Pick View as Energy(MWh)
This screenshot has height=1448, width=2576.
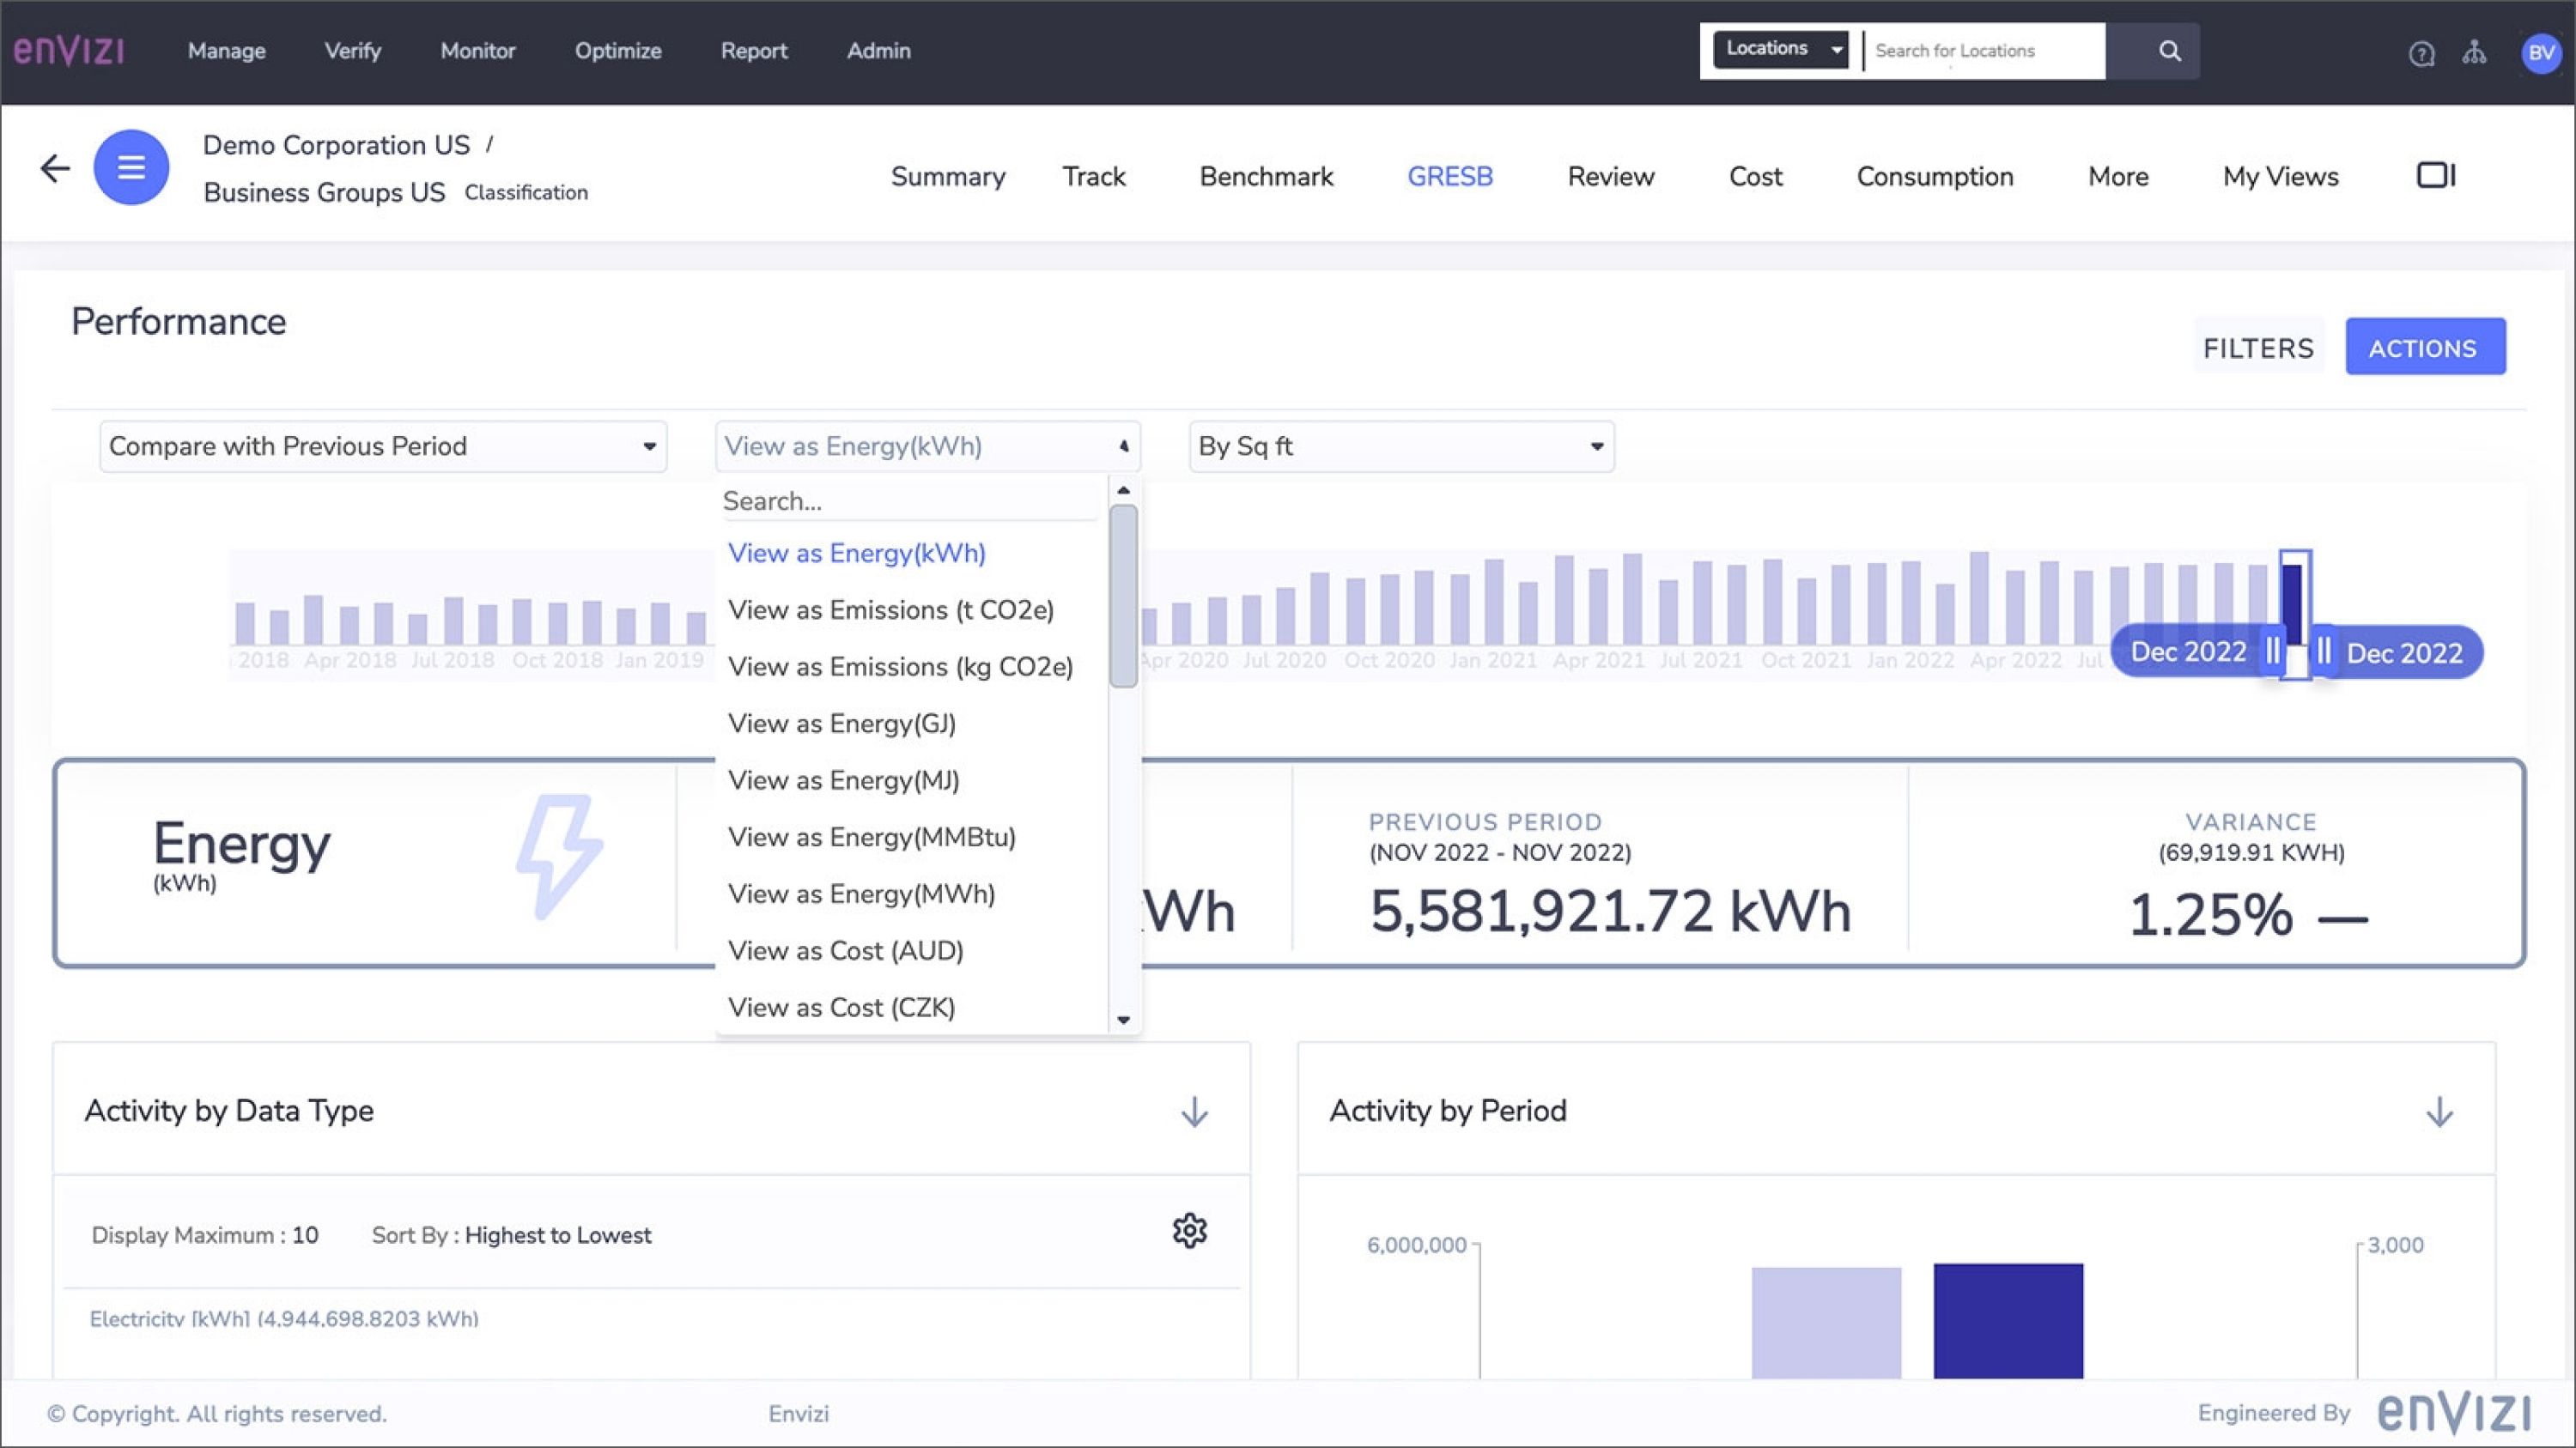pyautogui.click(x=862, y=894)
